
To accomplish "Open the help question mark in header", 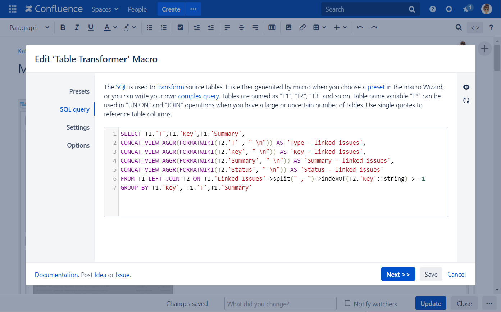I will pos(433,9).
